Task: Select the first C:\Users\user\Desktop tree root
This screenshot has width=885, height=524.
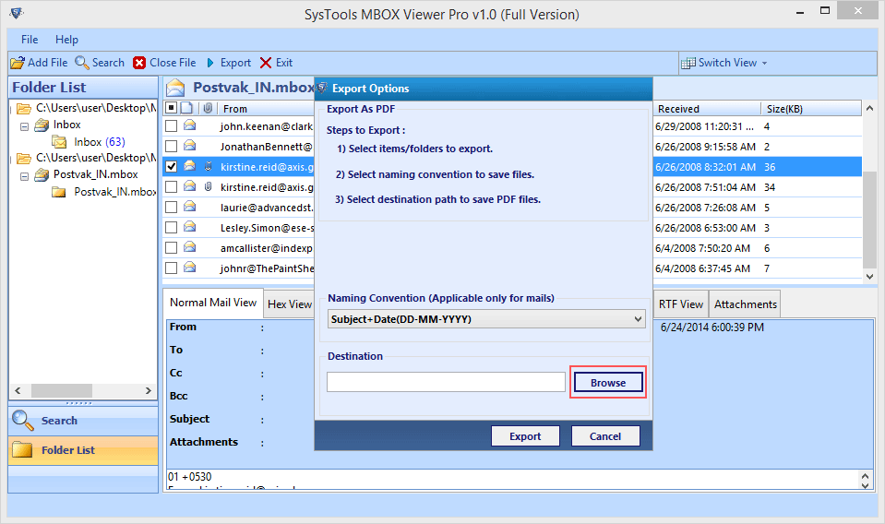Action: pyautogui.click(x=95, y=108)
